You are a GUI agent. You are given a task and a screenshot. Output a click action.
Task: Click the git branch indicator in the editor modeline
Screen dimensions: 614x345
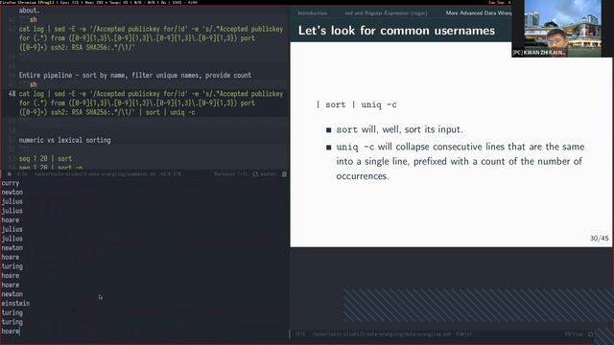coord(265,174)
